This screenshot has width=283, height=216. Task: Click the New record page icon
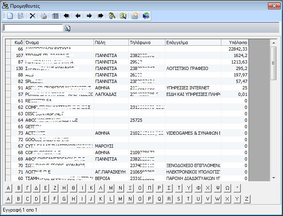pyautogui.click(x=10, y=16)
